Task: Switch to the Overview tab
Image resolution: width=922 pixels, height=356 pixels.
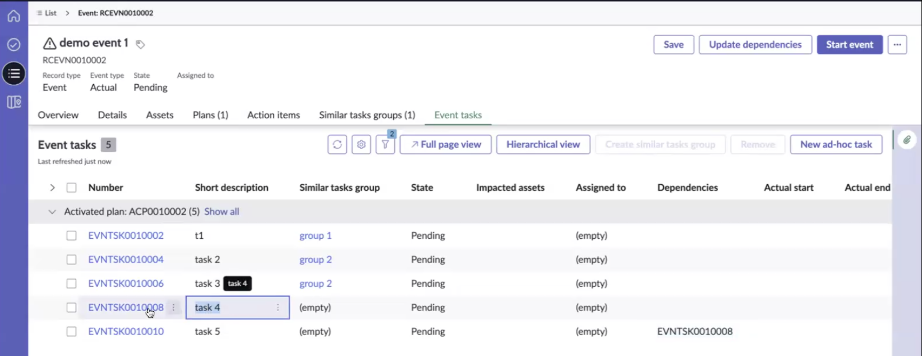Action: tap(58, 115)
